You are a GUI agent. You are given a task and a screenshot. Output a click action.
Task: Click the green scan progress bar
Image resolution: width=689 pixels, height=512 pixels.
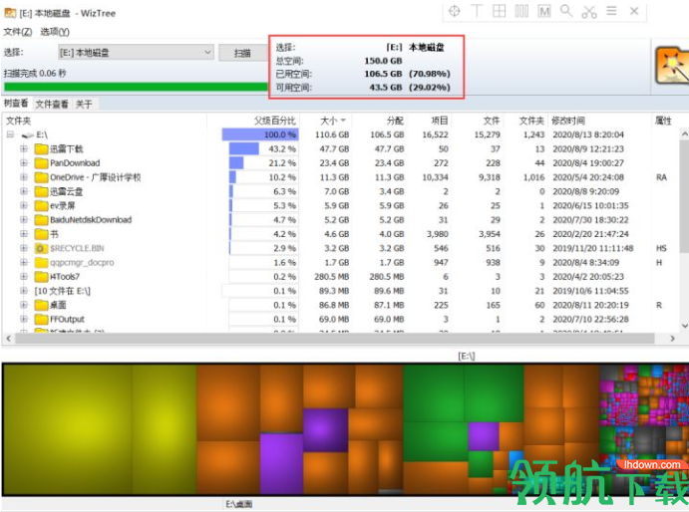tap(136, 87)
